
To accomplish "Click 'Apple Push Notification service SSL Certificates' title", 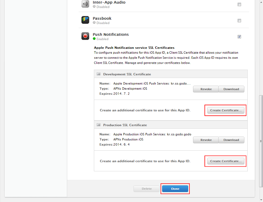I will pyautogui.click(x=134, y=48).
